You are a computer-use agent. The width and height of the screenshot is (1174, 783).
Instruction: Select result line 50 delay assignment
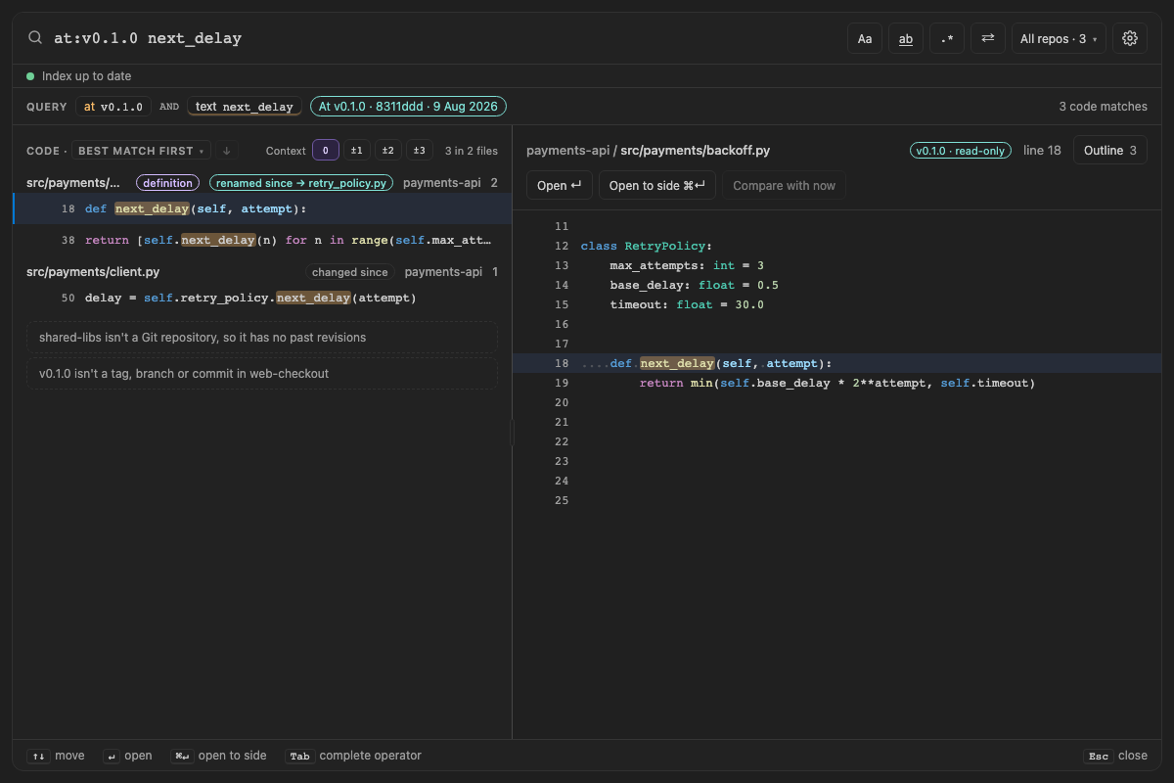coord(262,298)
